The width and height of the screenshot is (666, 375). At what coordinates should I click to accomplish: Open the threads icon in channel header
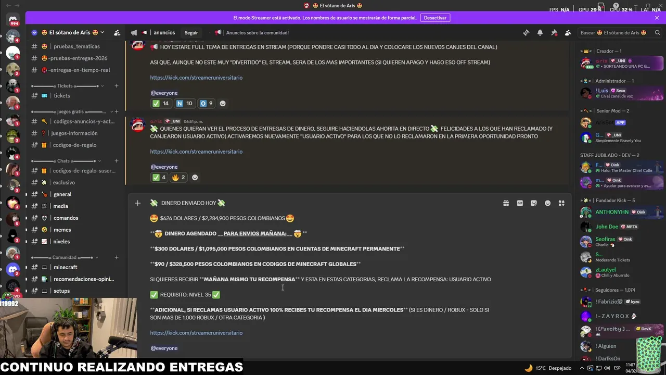526,32
